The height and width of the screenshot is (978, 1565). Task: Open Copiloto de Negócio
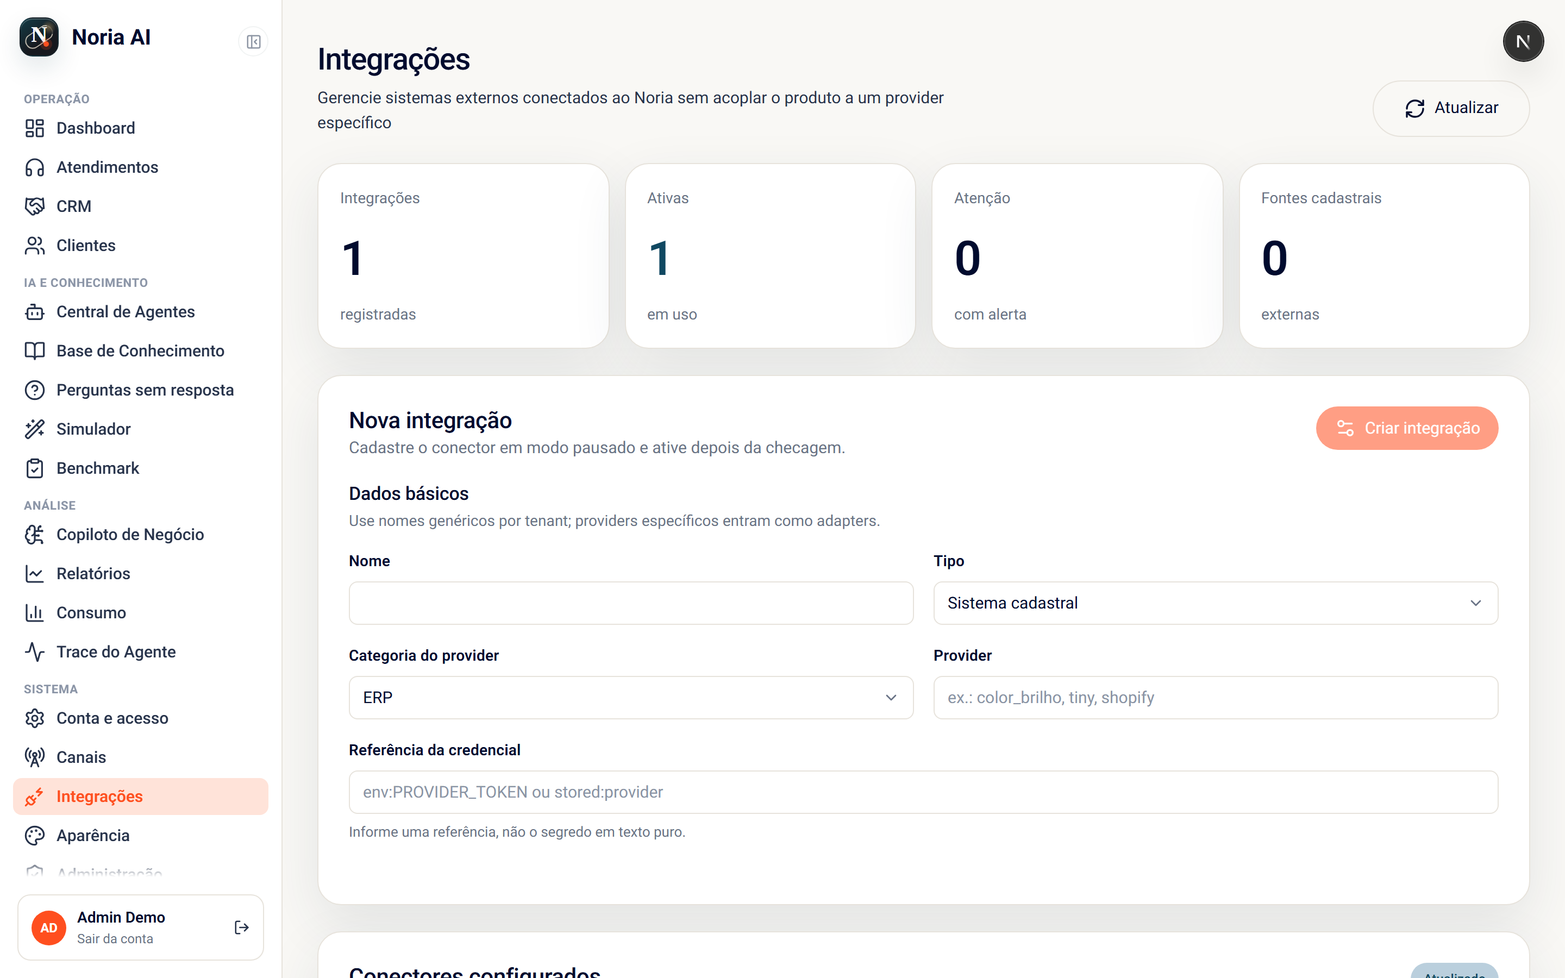tap(141, 535)
